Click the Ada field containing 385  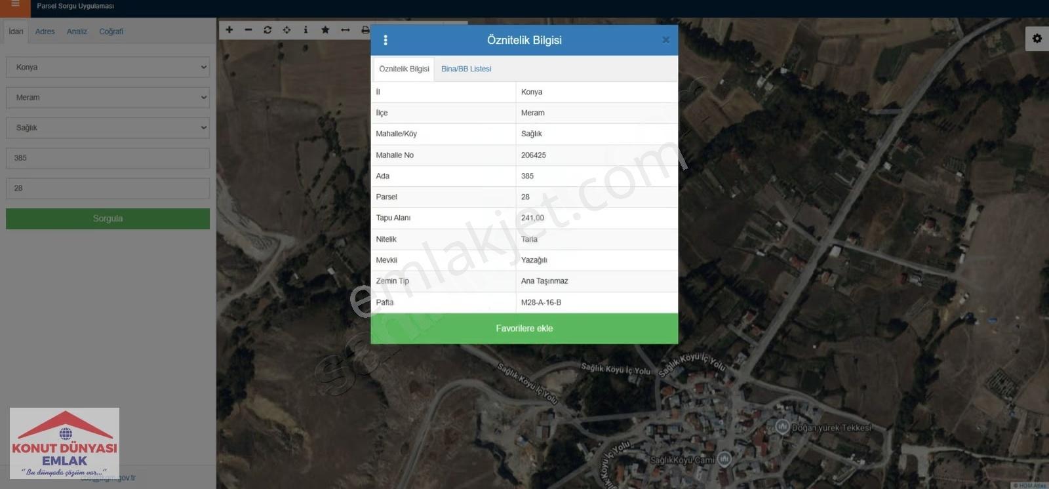[x=108, y=158]
